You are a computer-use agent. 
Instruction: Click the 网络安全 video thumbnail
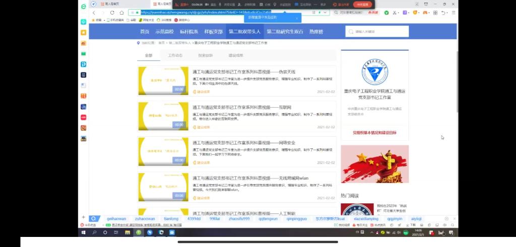[163, 151]
